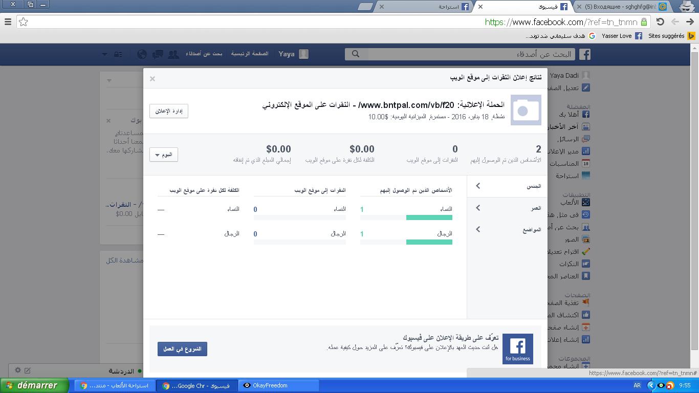This screenshot has height=393, width=699.
Task: Click the démarrer Start button
Action: 34,385
